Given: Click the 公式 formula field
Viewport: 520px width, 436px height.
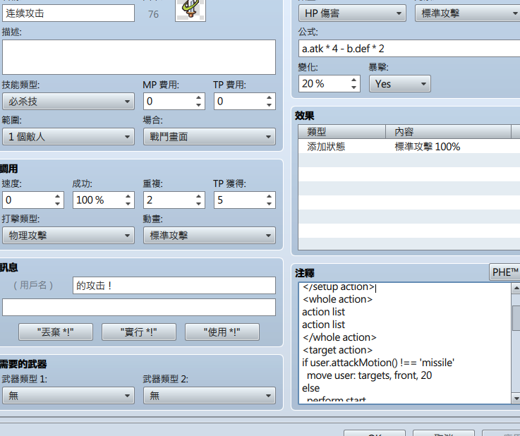Looking at the screenshot, I should (x=409, y=49).
